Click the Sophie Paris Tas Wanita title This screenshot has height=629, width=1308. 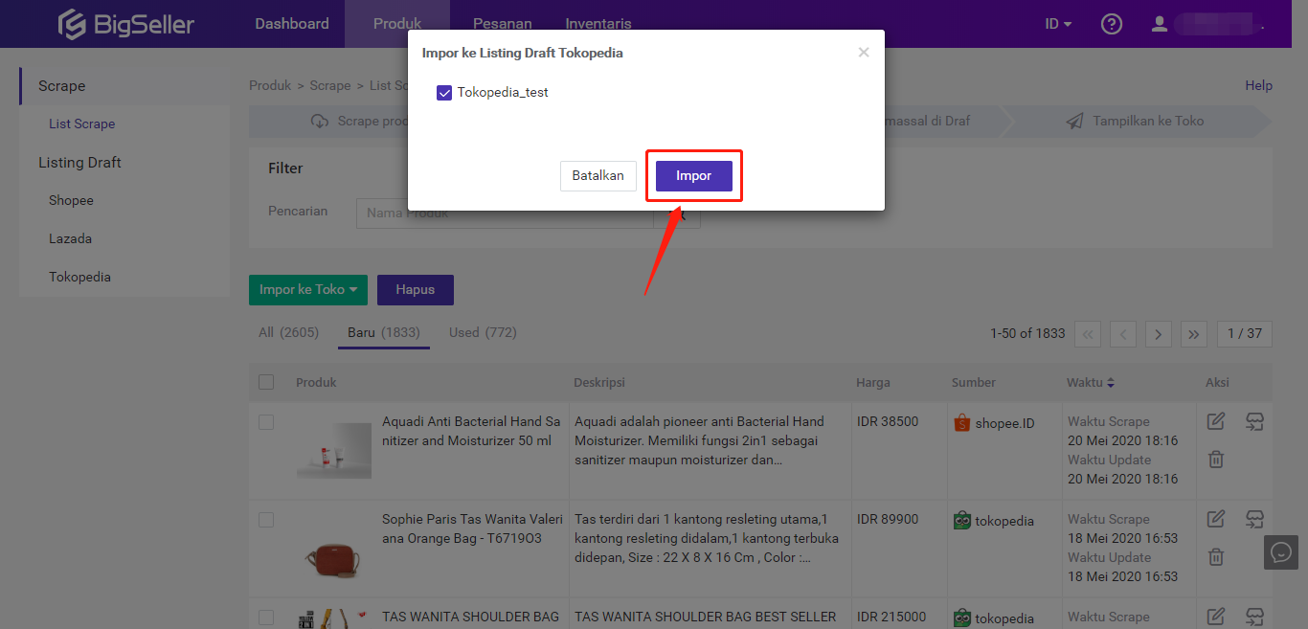pos(472,529)
